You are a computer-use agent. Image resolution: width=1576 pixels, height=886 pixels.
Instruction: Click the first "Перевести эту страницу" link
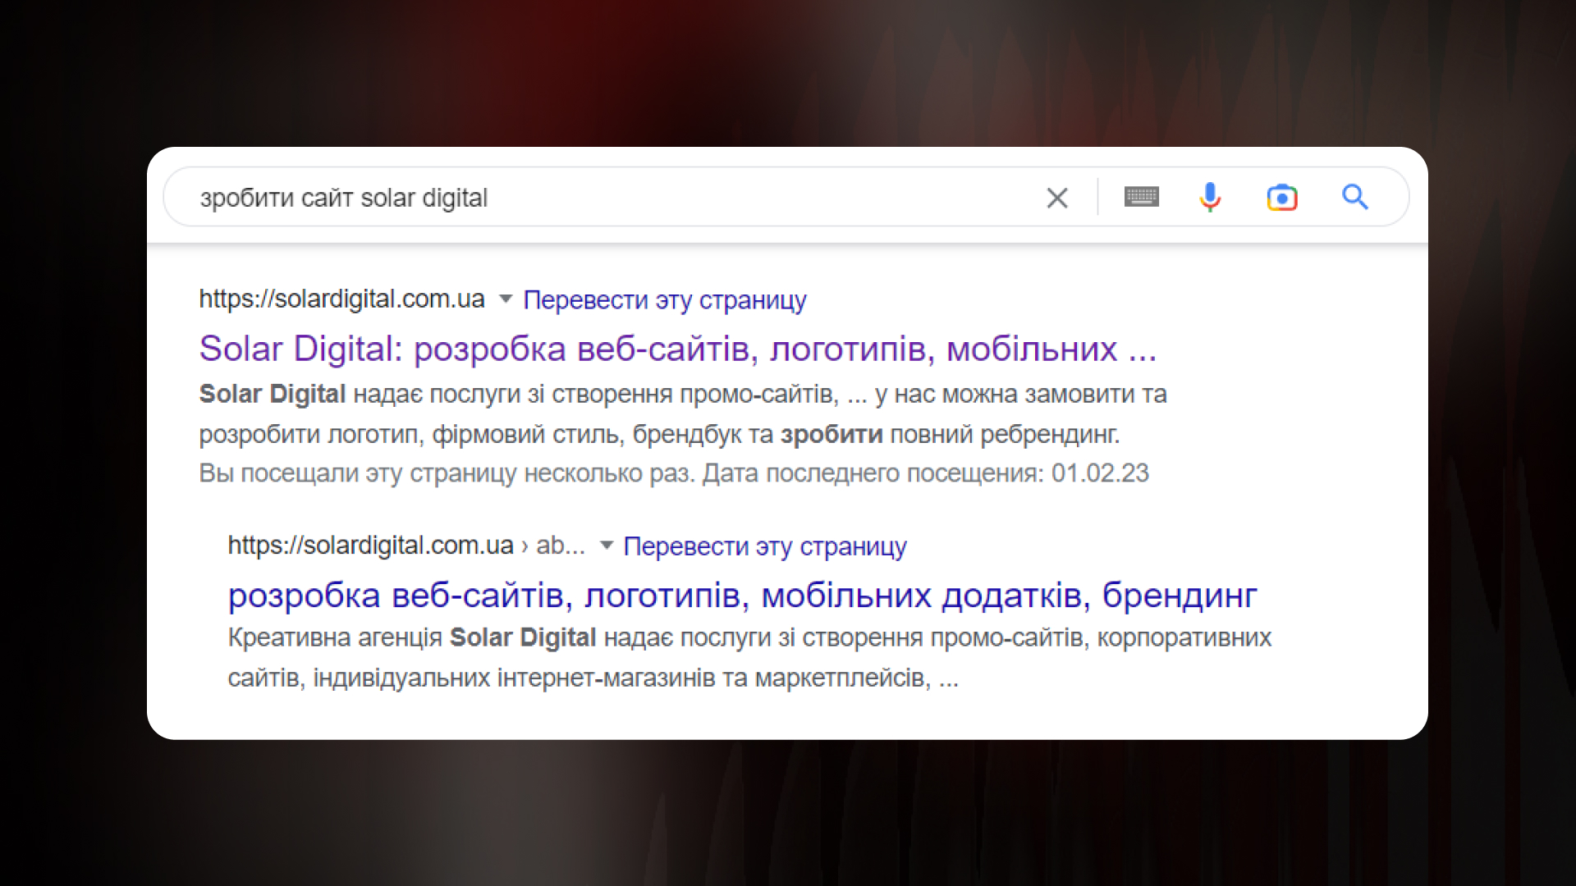665,300
